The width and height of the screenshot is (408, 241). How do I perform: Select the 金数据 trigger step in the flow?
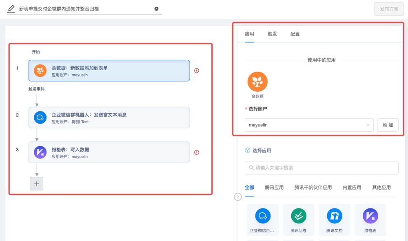click(108, 70)
